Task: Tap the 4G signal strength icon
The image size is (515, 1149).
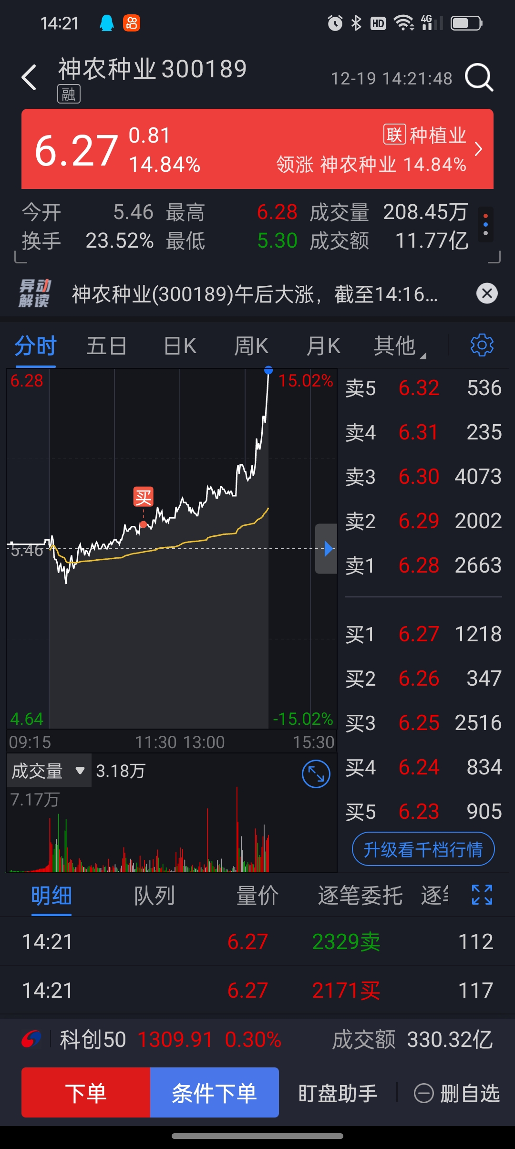Action: [x=432, y=22]
